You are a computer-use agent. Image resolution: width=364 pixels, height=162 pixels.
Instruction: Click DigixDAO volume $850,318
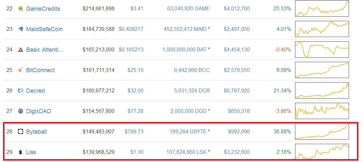pos(239,111)
